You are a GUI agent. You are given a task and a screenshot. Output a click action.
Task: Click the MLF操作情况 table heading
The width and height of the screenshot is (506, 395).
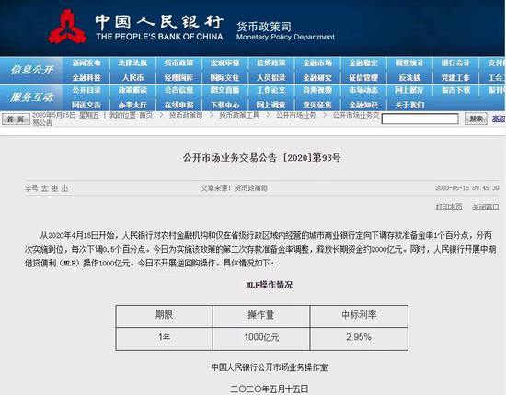tap(270, 285)
